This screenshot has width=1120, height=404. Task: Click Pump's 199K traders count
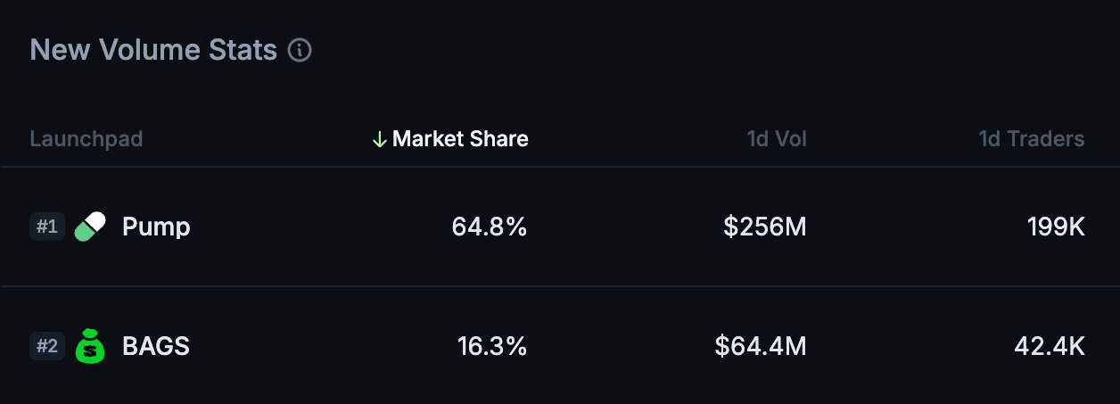tap(1056, 227)
